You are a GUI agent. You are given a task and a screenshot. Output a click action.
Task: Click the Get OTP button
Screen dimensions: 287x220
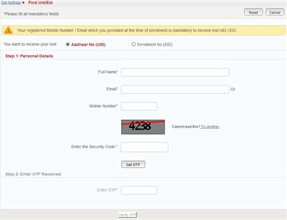click(x=133, y=164)
